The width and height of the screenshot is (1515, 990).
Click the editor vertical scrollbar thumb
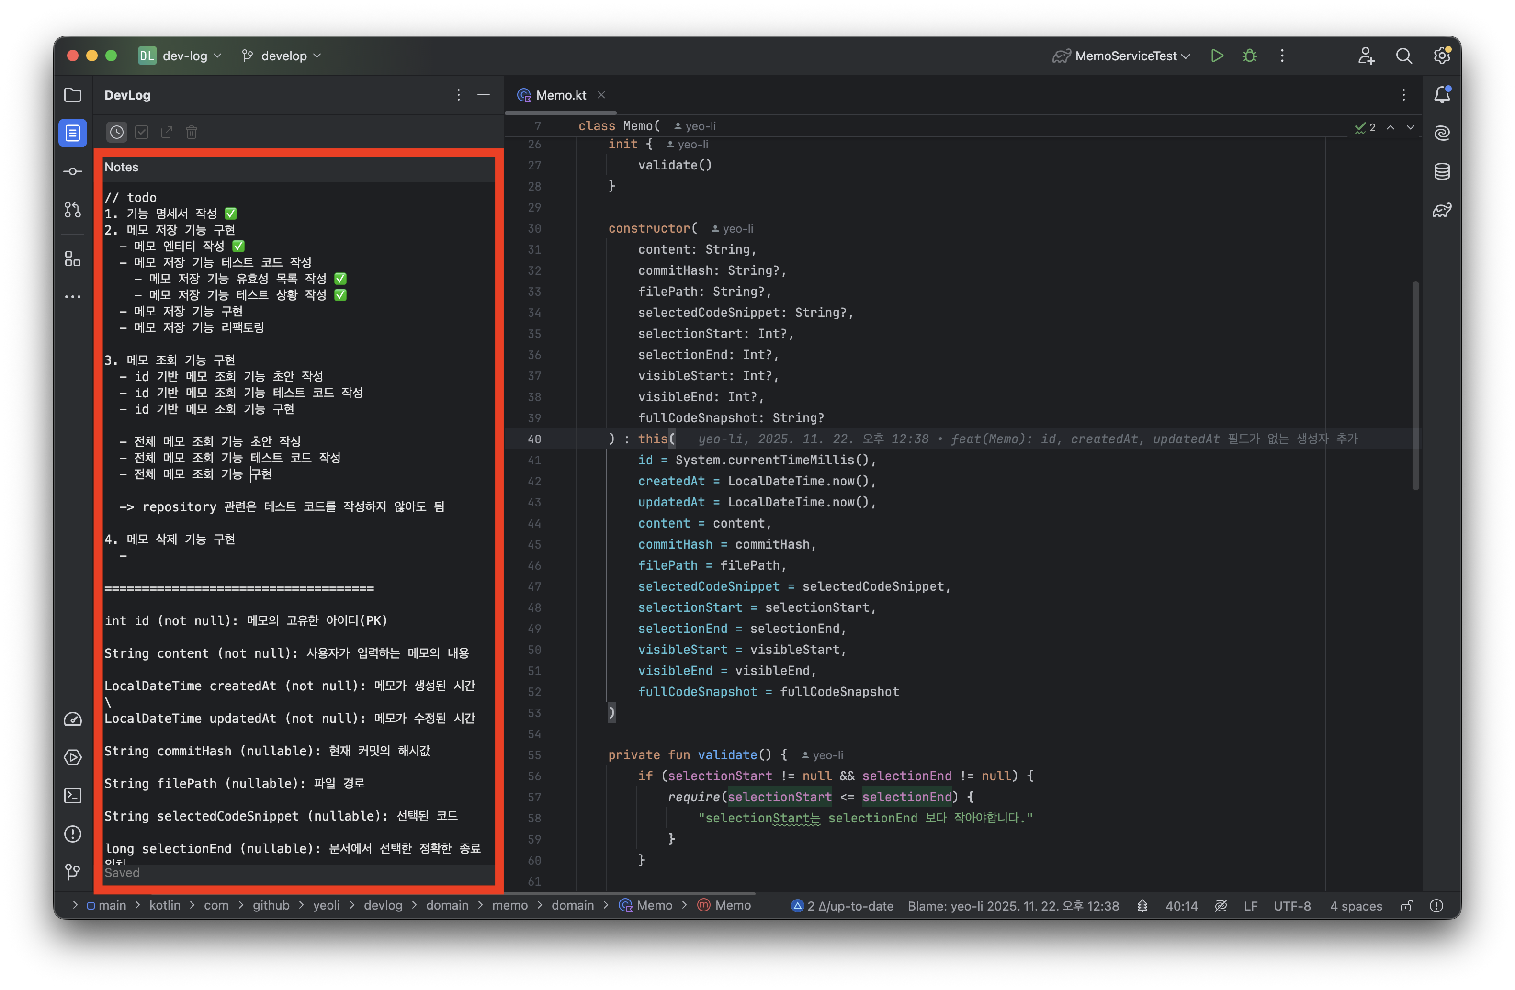[1415, 385]
